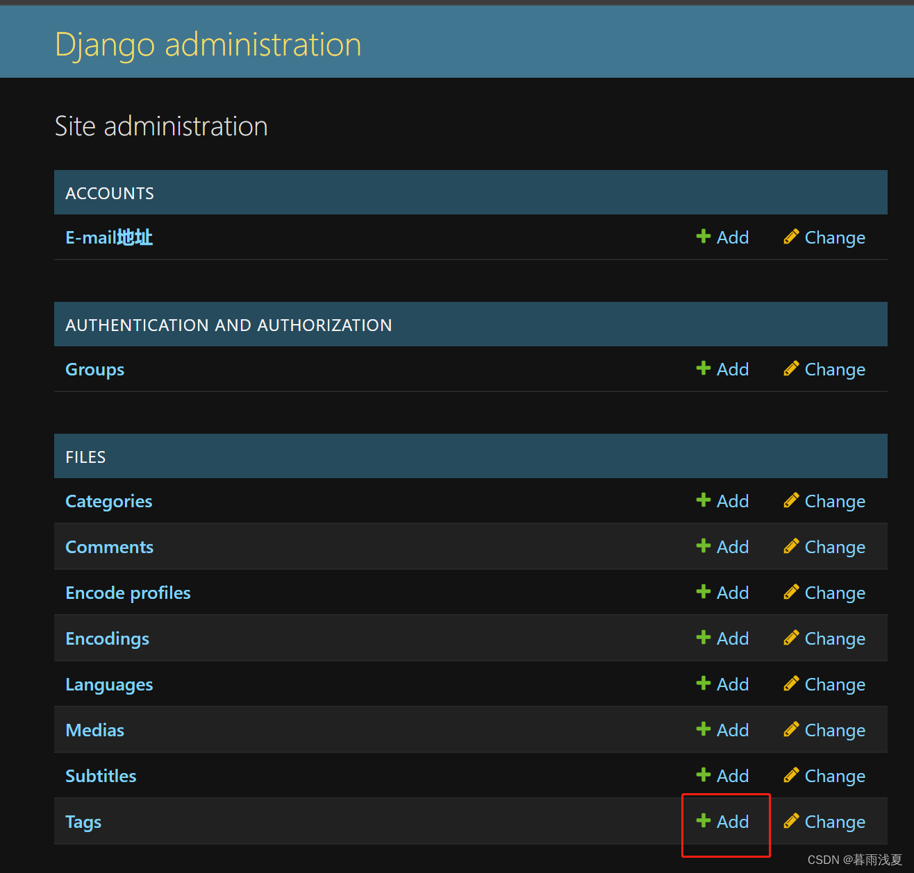Click the pencil icon in Languages row
914x873 pixels.
pos(791,684)
